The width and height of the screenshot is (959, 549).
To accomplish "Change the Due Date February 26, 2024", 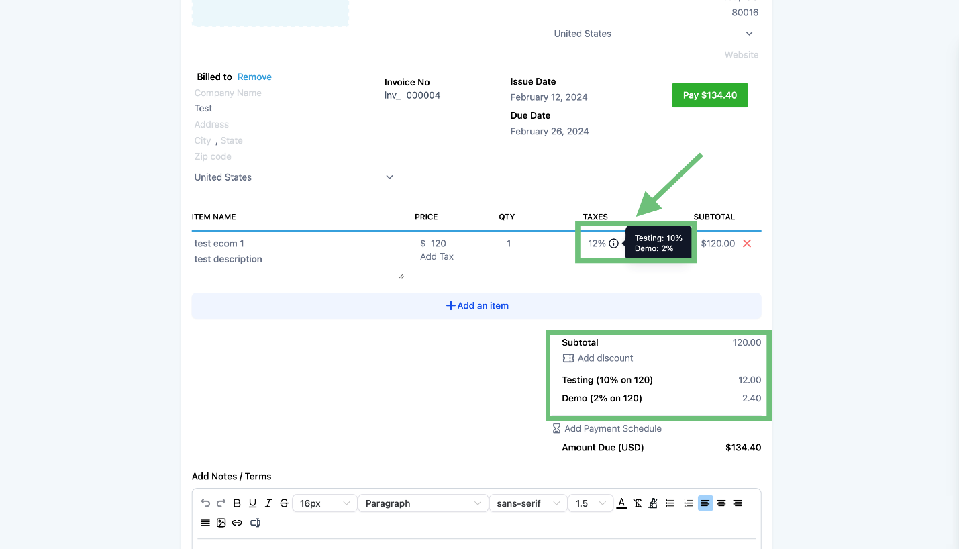I will tap(549, 132).
